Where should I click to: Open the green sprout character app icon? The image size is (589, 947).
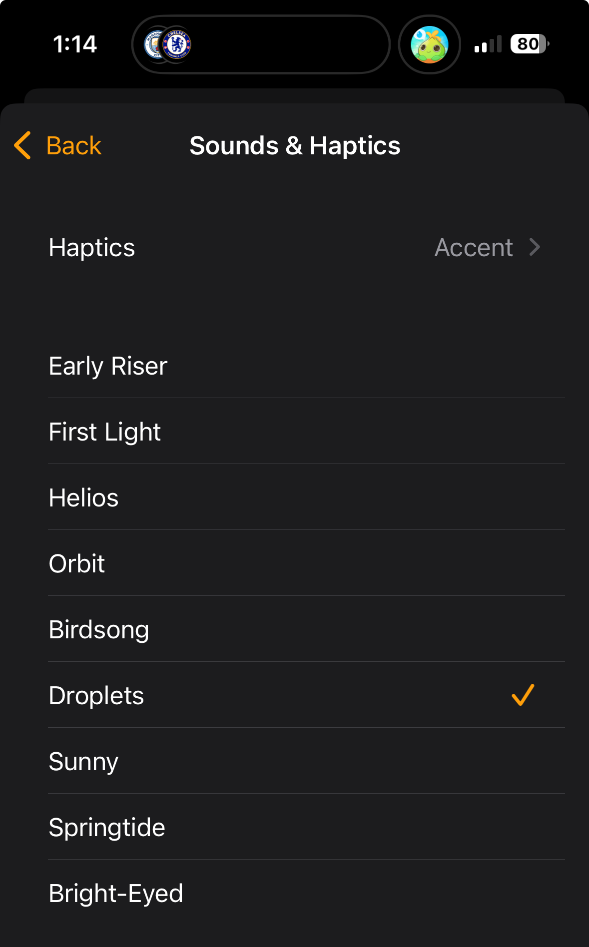[429, 45]
